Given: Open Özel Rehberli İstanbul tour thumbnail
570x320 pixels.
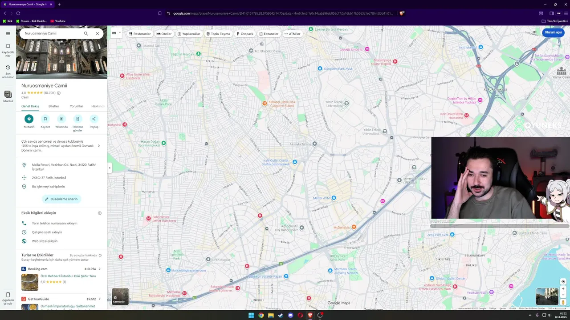Looking at the screenshot, I should (30, 282).
